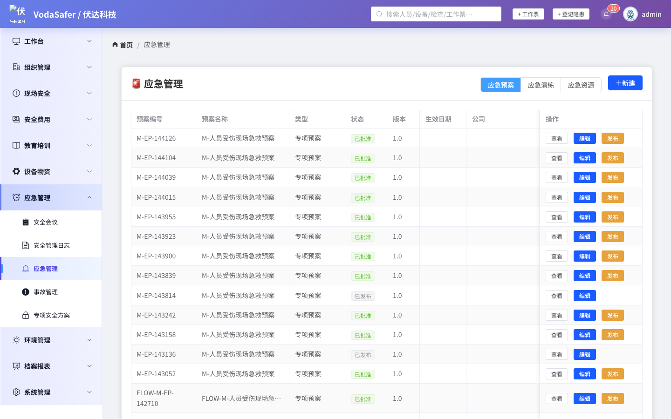Switch to the 应急演练 tab

[x=541, y=85]
